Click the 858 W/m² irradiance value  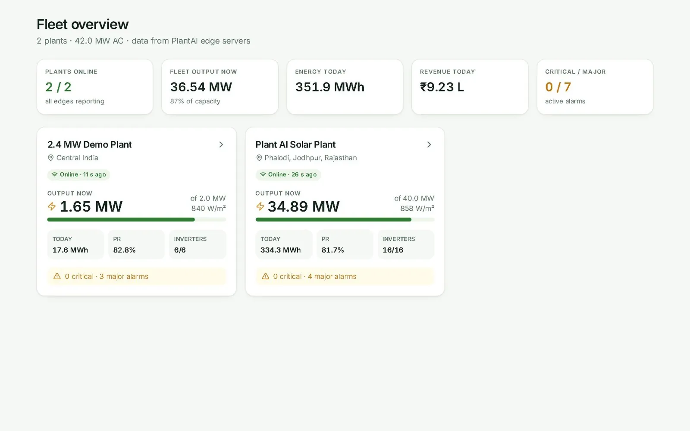tap(417, 209)
